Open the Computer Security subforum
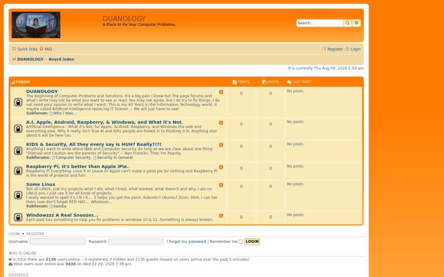This screenshot has width=444, height=277. point(72,158)
